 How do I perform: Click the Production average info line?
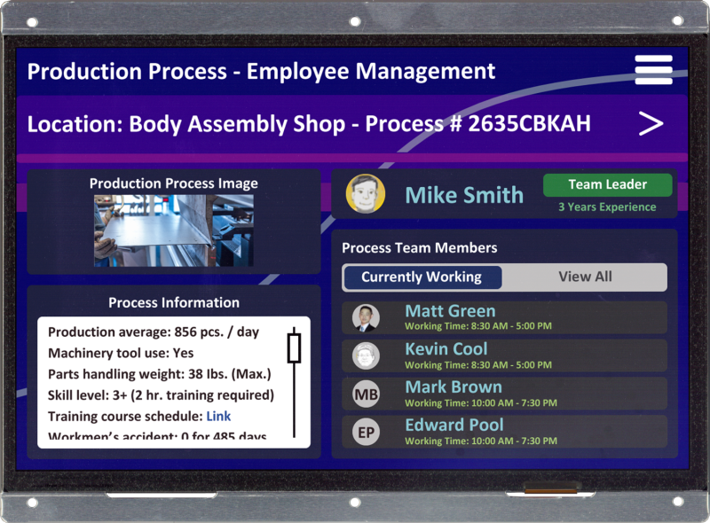pos(154,332)
